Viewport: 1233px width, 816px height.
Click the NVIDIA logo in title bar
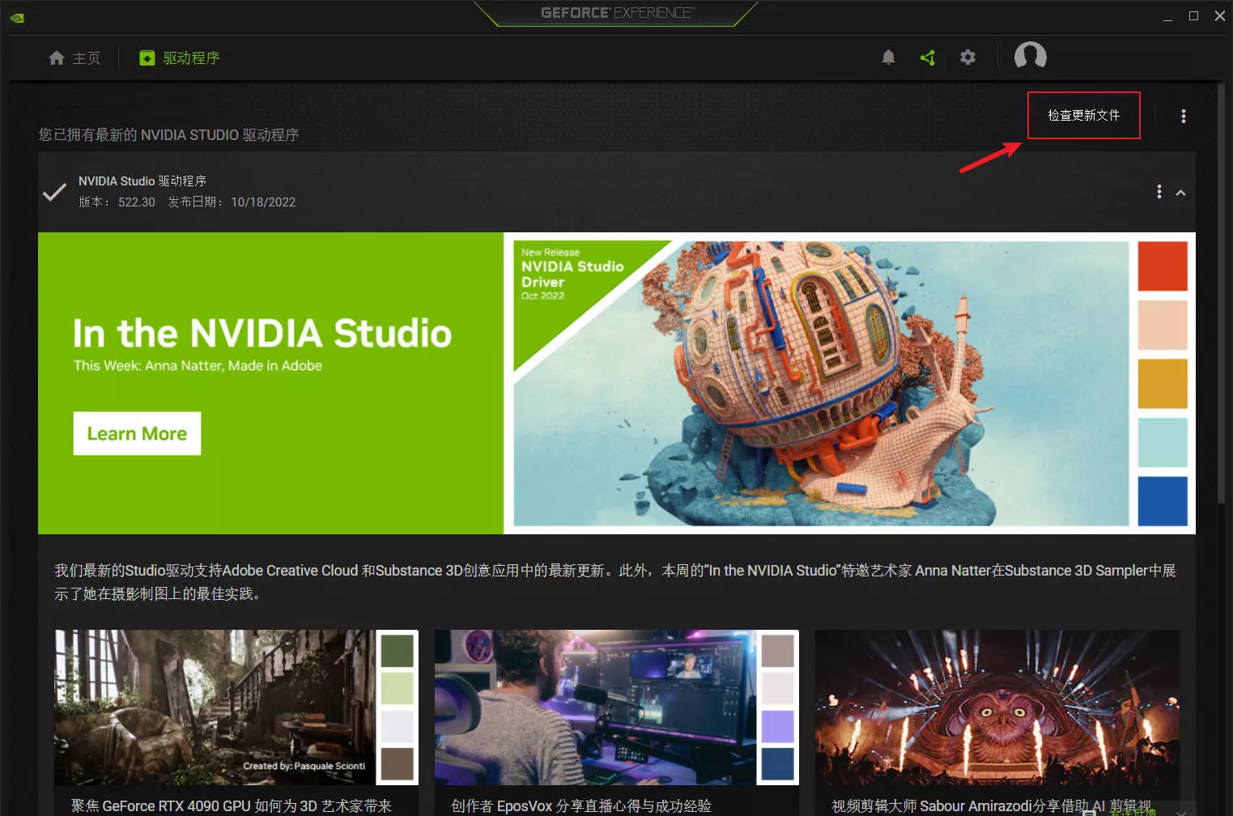[x=17, y=18]
